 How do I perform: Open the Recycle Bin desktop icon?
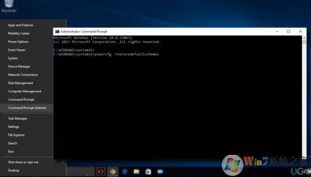pos(9,6)
